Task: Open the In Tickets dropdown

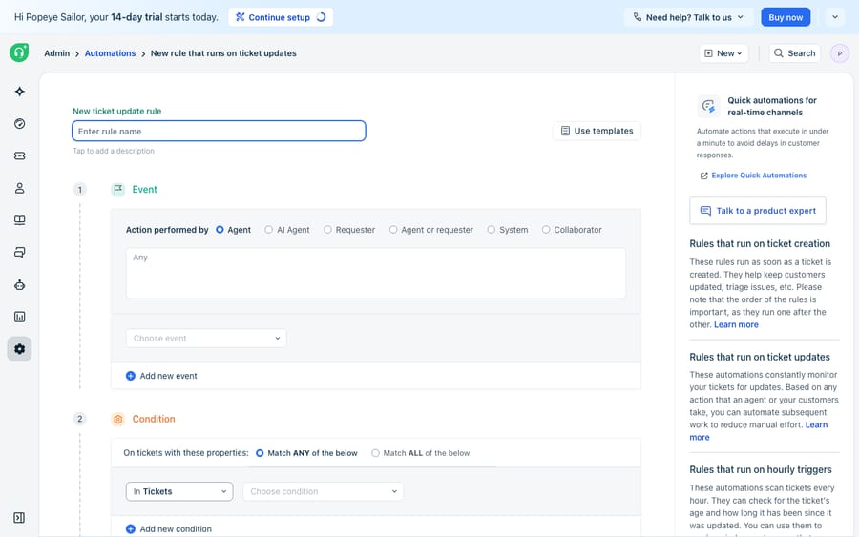Action: pyautogui.click(x=179, y=491)
